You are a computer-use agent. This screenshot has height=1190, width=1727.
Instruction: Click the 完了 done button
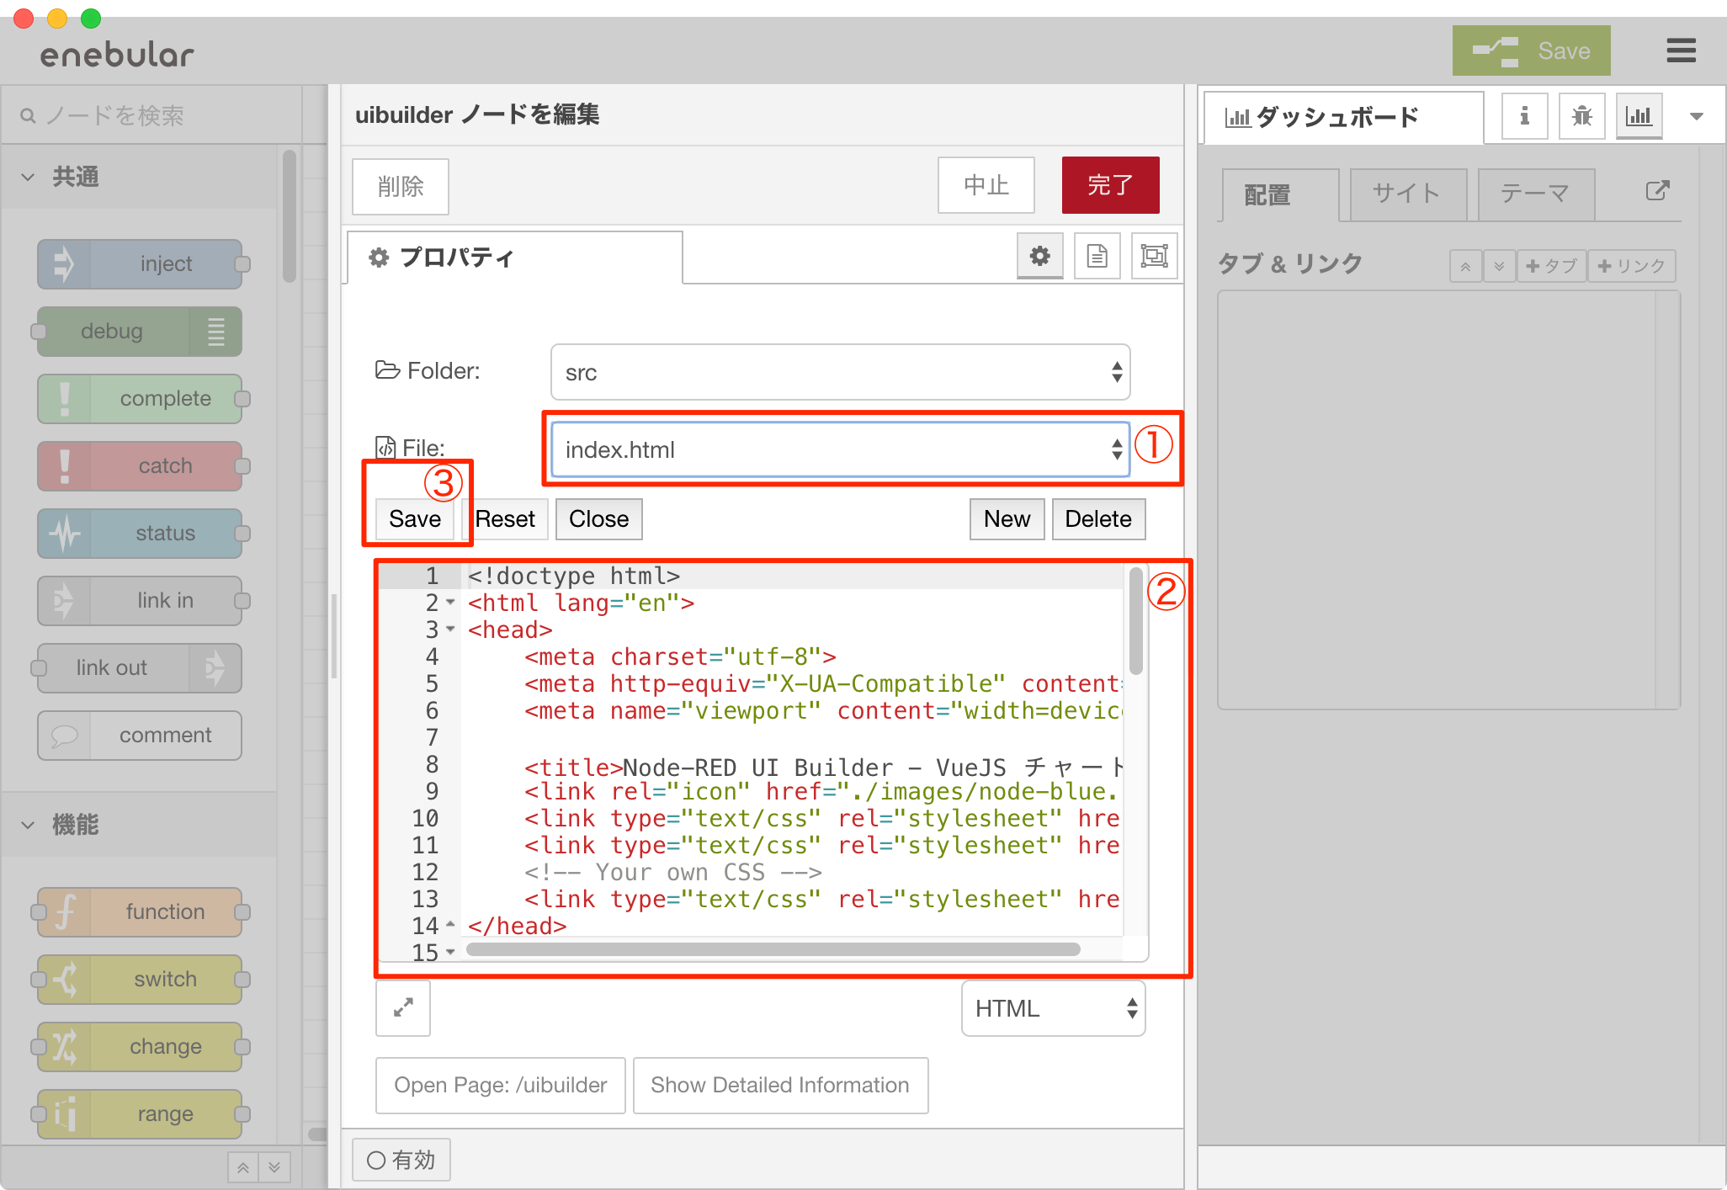tap(1110, 185)
